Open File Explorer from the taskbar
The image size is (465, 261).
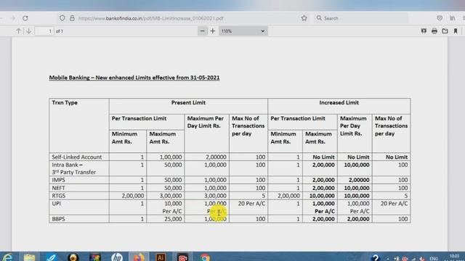click(x=29, y=257)
